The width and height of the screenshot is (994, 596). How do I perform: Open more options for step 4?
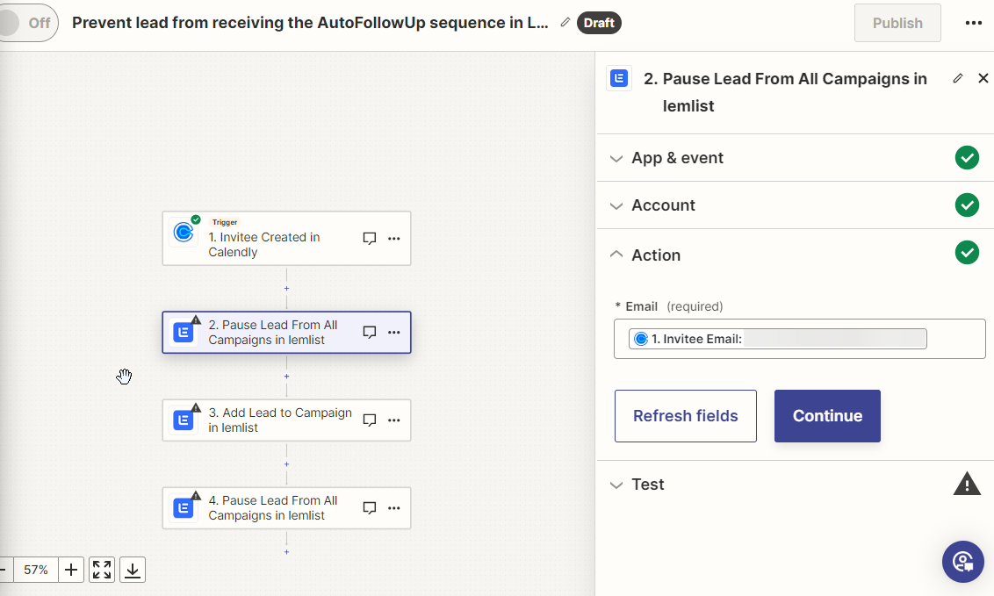[393, 508]
